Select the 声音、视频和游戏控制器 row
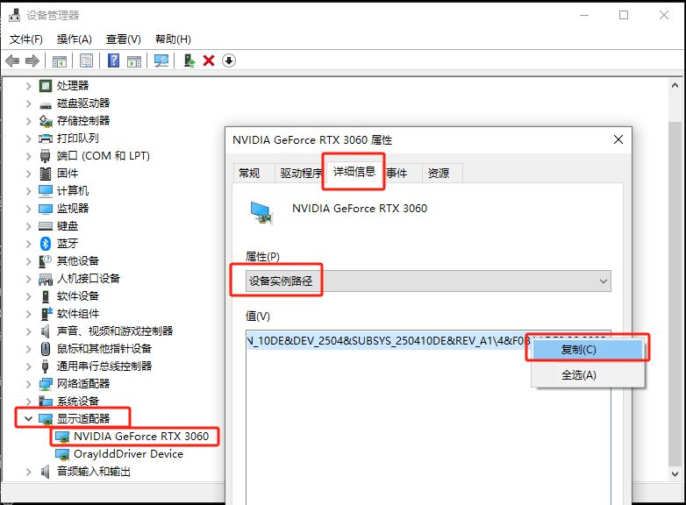686x505 pixels. pyautogui.click(x=115, y=331)
